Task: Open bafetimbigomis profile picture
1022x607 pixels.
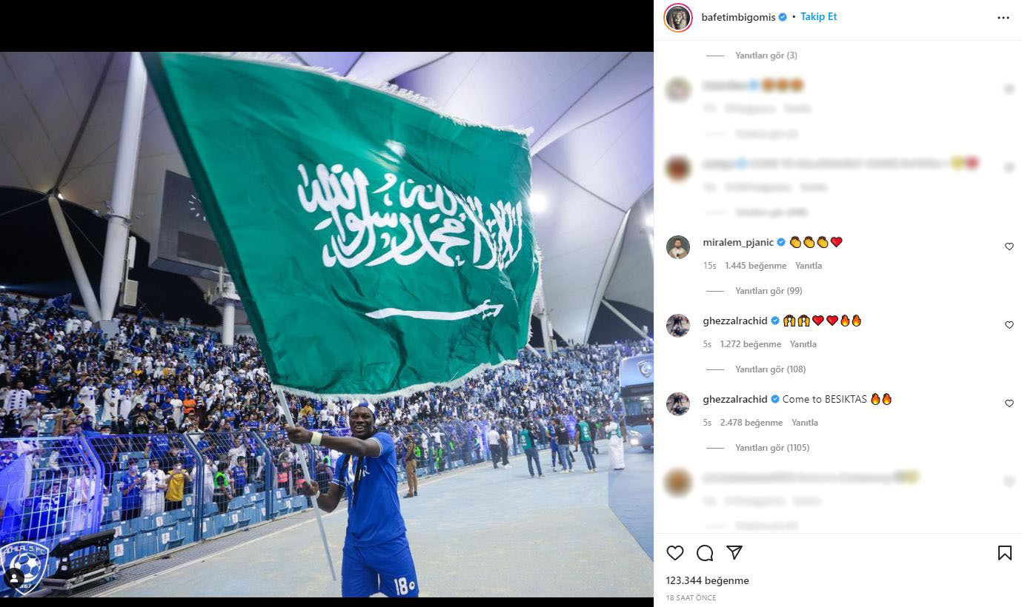Action: [678, 18]
